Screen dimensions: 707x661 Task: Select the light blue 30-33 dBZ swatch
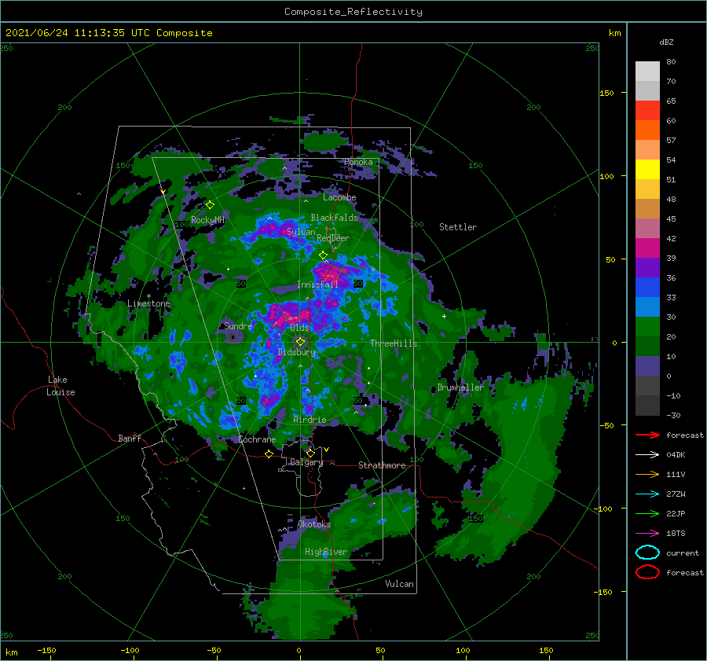point(647,307)
